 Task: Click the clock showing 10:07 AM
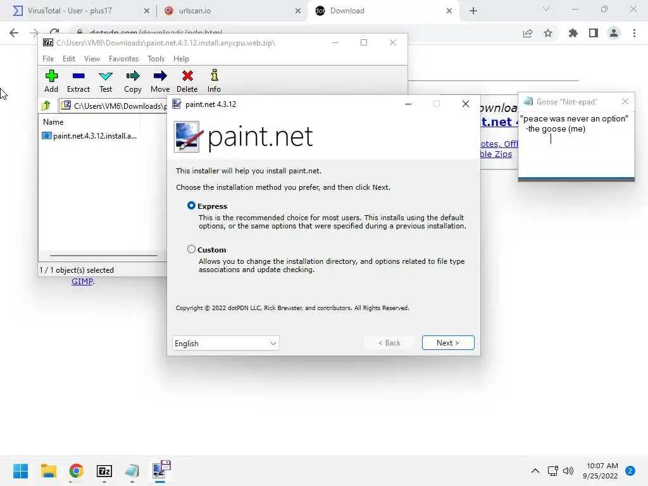click(602, 466)
